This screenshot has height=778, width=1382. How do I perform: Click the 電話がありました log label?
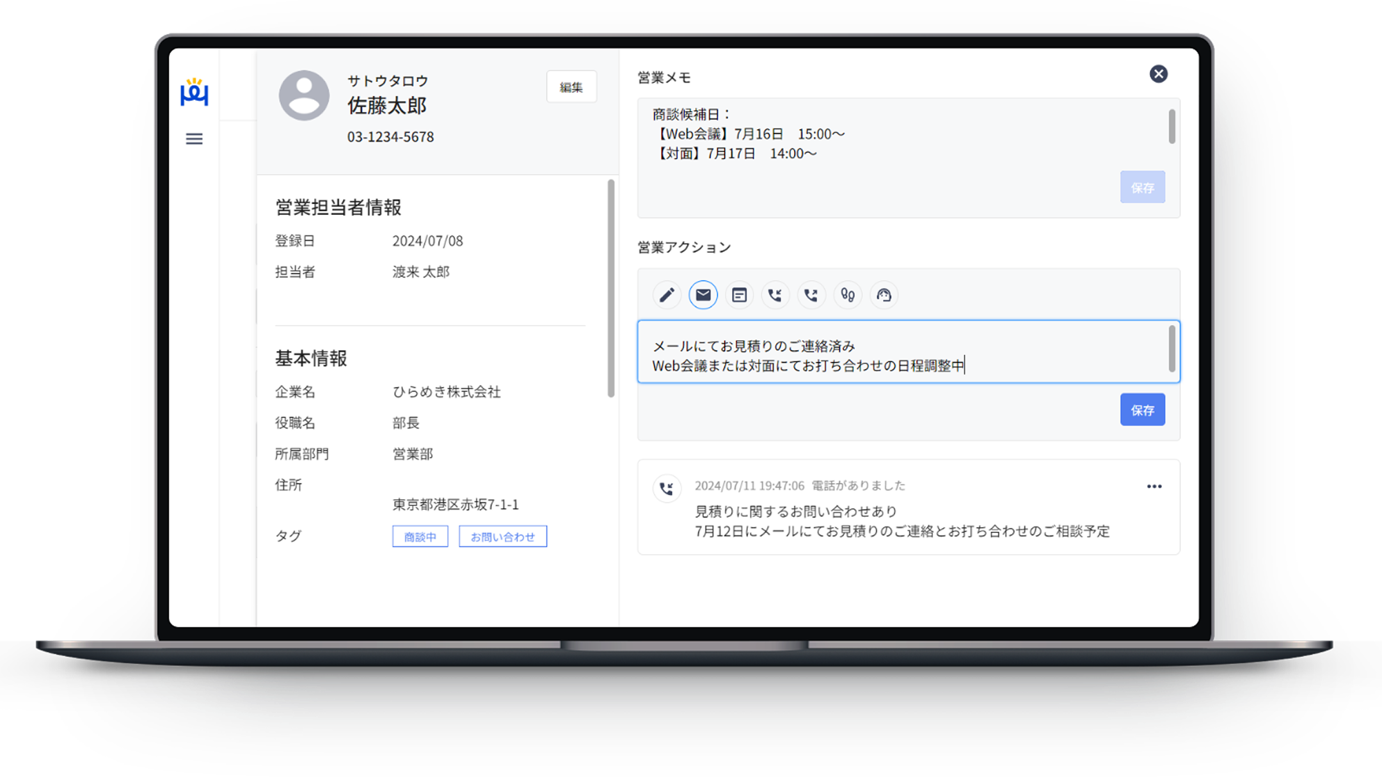(859, 486)
